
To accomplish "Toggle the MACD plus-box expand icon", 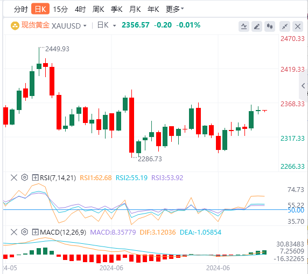I will (x=35, y=232).
